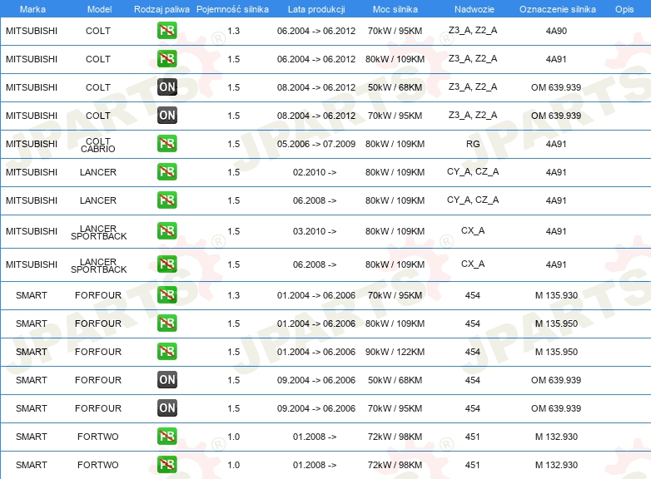The width and height of the screenshot is (651, 479).
Task: Click the ON diesel icon for COLT 50kW / 68KM
Action: pos(166,86)
